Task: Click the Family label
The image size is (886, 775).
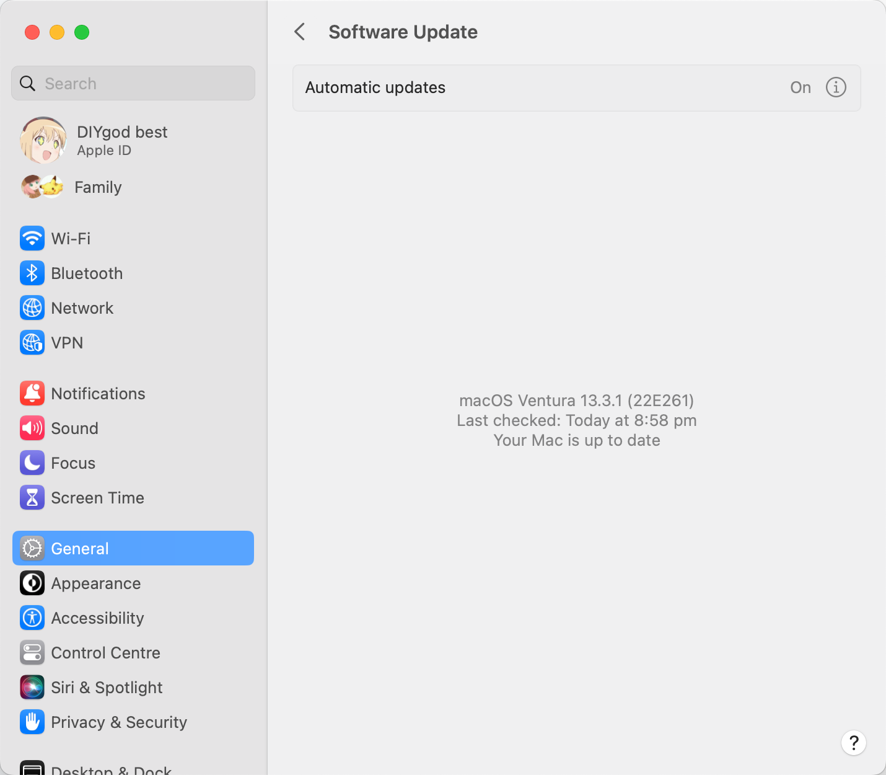Action: click(x=98, y=187)
